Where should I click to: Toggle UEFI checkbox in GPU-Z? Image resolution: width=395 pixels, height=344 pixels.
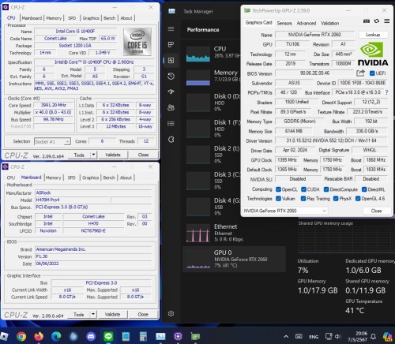click(x=372, y=73)
